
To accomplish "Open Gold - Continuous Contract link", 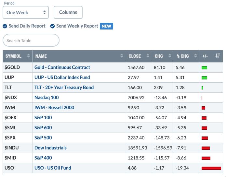I will tap(62, 67).
